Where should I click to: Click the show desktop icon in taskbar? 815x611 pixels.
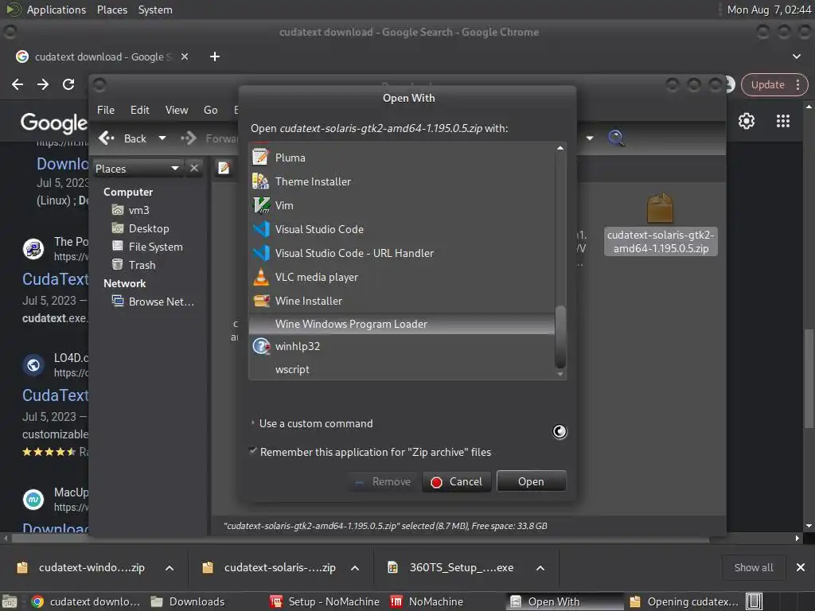click(x=10, y=601)
